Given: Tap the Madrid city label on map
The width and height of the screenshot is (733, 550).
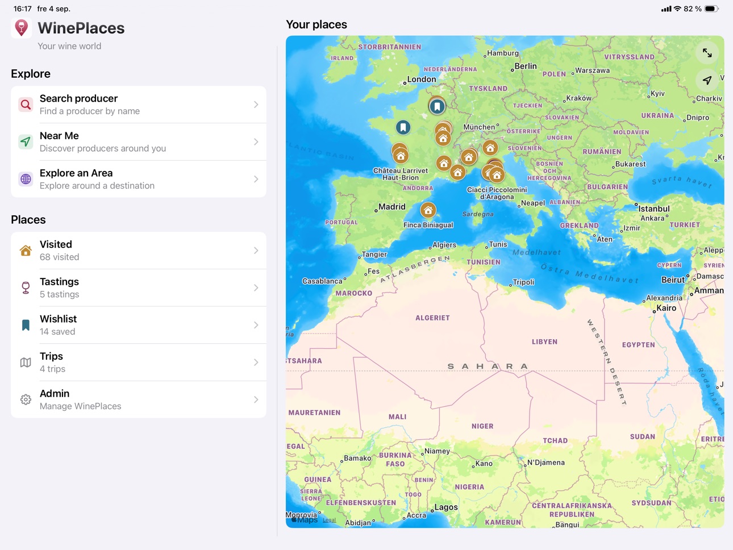Looking at the screenshot, I should coord(392,207).
